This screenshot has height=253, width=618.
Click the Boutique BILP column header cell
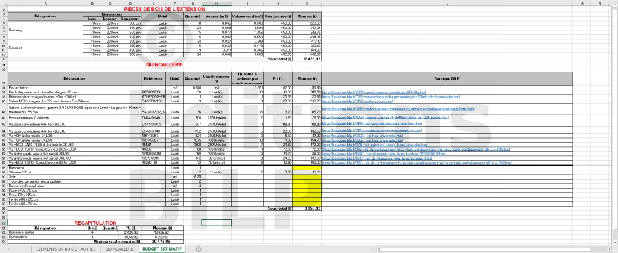point(443,78)
